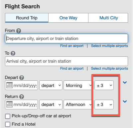
Task: Open the Depart row ± 3 dropdown
Action: click(104, 85)
